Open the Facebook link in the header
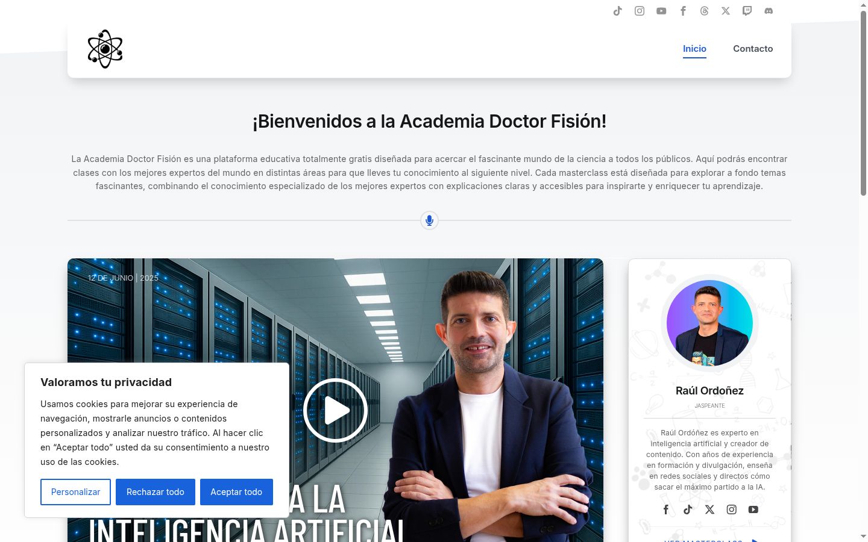 [x=683, y=11]
